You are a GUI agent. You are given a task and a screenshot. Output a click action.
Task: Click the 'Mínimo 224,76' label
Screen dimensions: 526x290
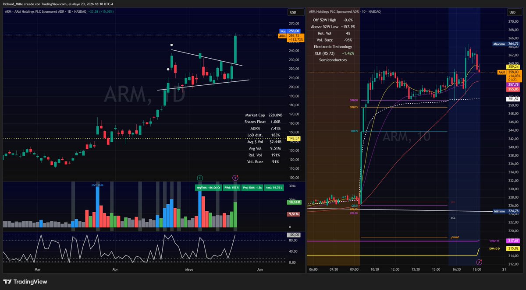506,211
